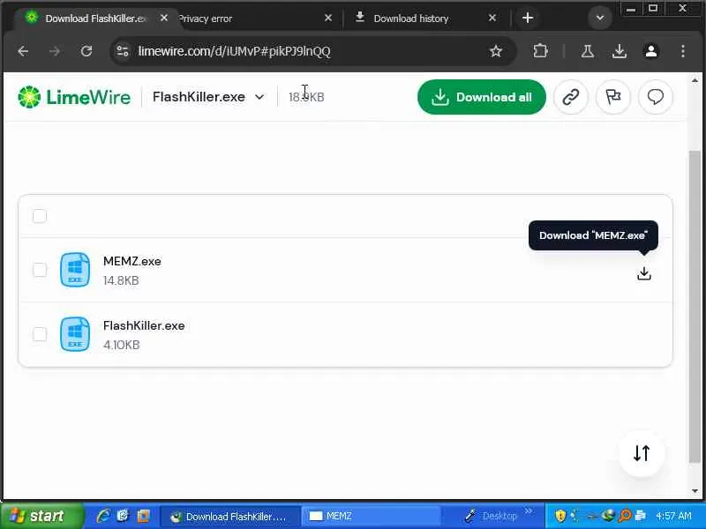The width and height of the screenshot is (706, 529).
Task: Click the MEMZ.exe file type icon
Action: [x=75, y=270]
